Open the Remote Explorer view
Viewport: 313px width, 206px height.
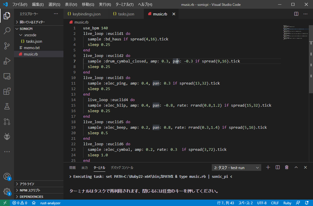[x=7, y=76]
